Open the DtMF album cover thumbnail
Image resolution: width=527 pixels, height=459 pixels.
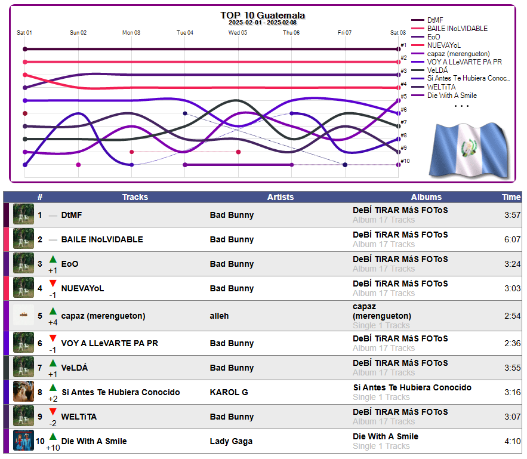(x=23, y=214)
